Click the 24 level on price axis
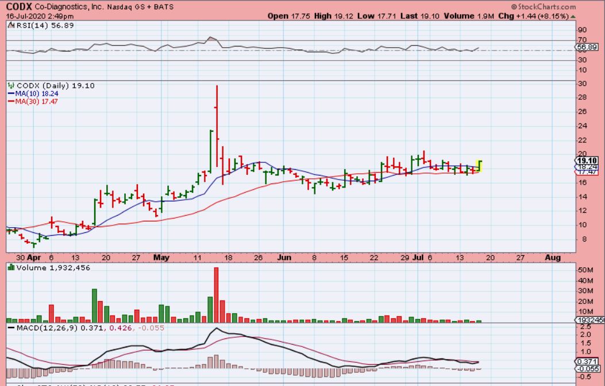This screenshot has width=605, height=386. click(582, 126)
